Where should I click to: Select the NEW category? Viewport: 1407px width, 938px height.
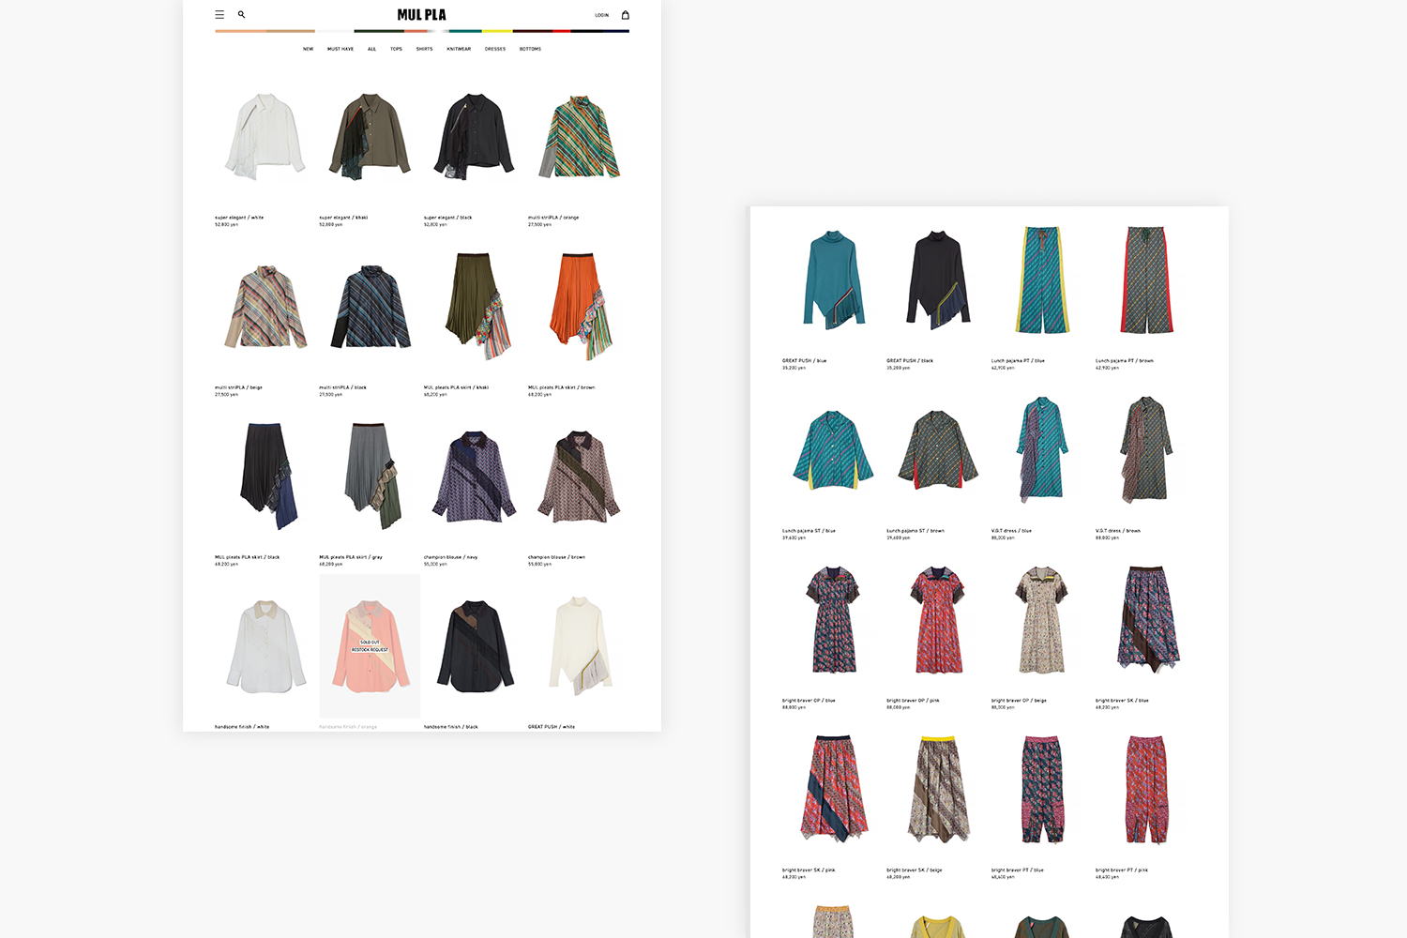308,49
